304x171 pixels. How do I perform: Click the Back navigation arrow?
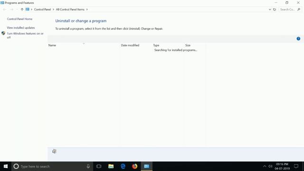4,9
